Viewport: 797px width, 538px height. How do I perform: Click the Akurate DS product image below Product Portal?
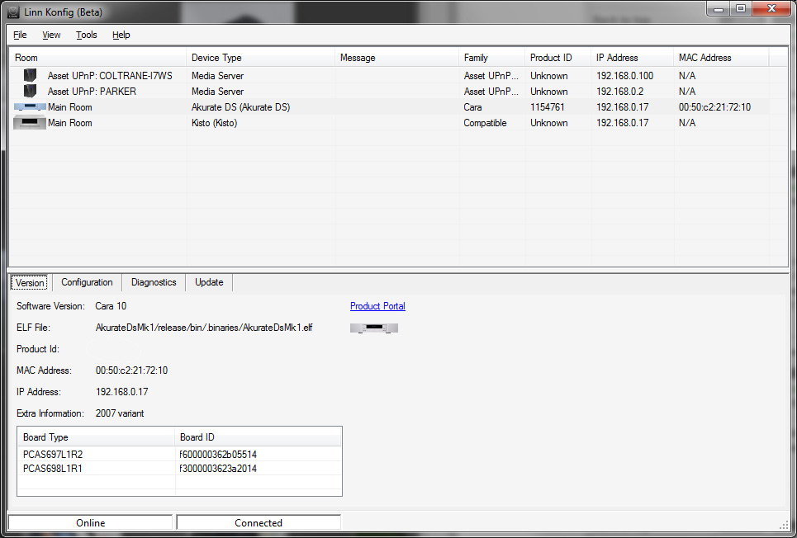point(374,328)
